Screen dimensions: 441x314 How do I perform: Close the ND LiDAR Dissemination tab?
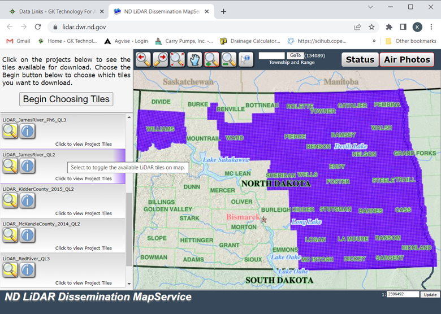point(207,11)
